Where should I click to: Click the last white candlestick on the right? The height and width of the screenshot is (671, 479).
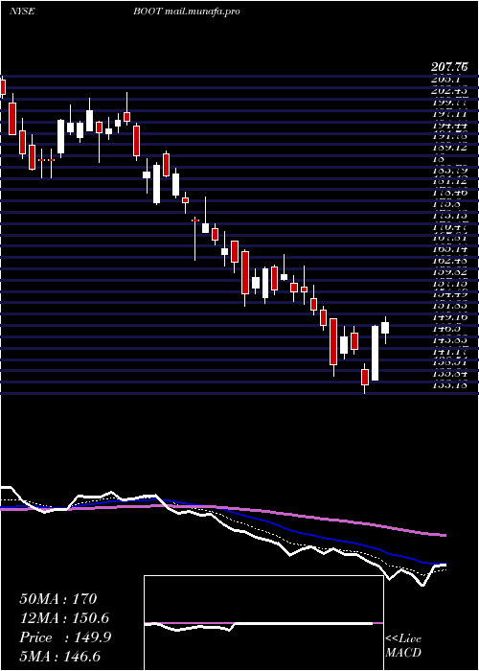(385, 328)
